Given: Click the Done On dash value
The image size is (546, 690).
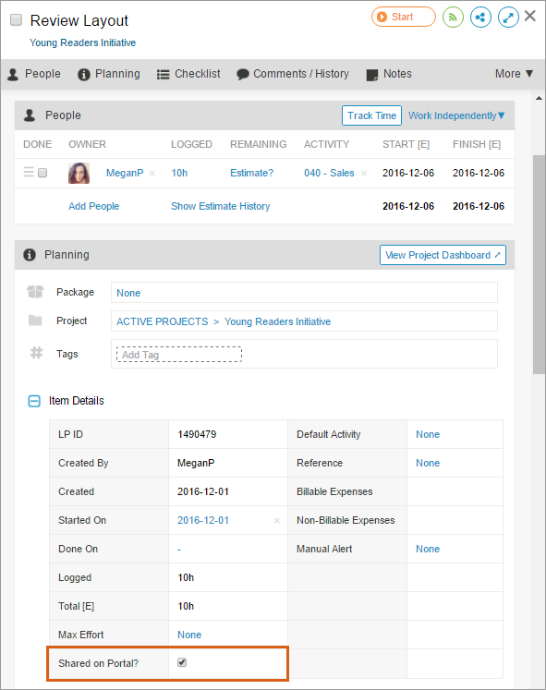Looking at the screenshot, I should pos(179,550).
